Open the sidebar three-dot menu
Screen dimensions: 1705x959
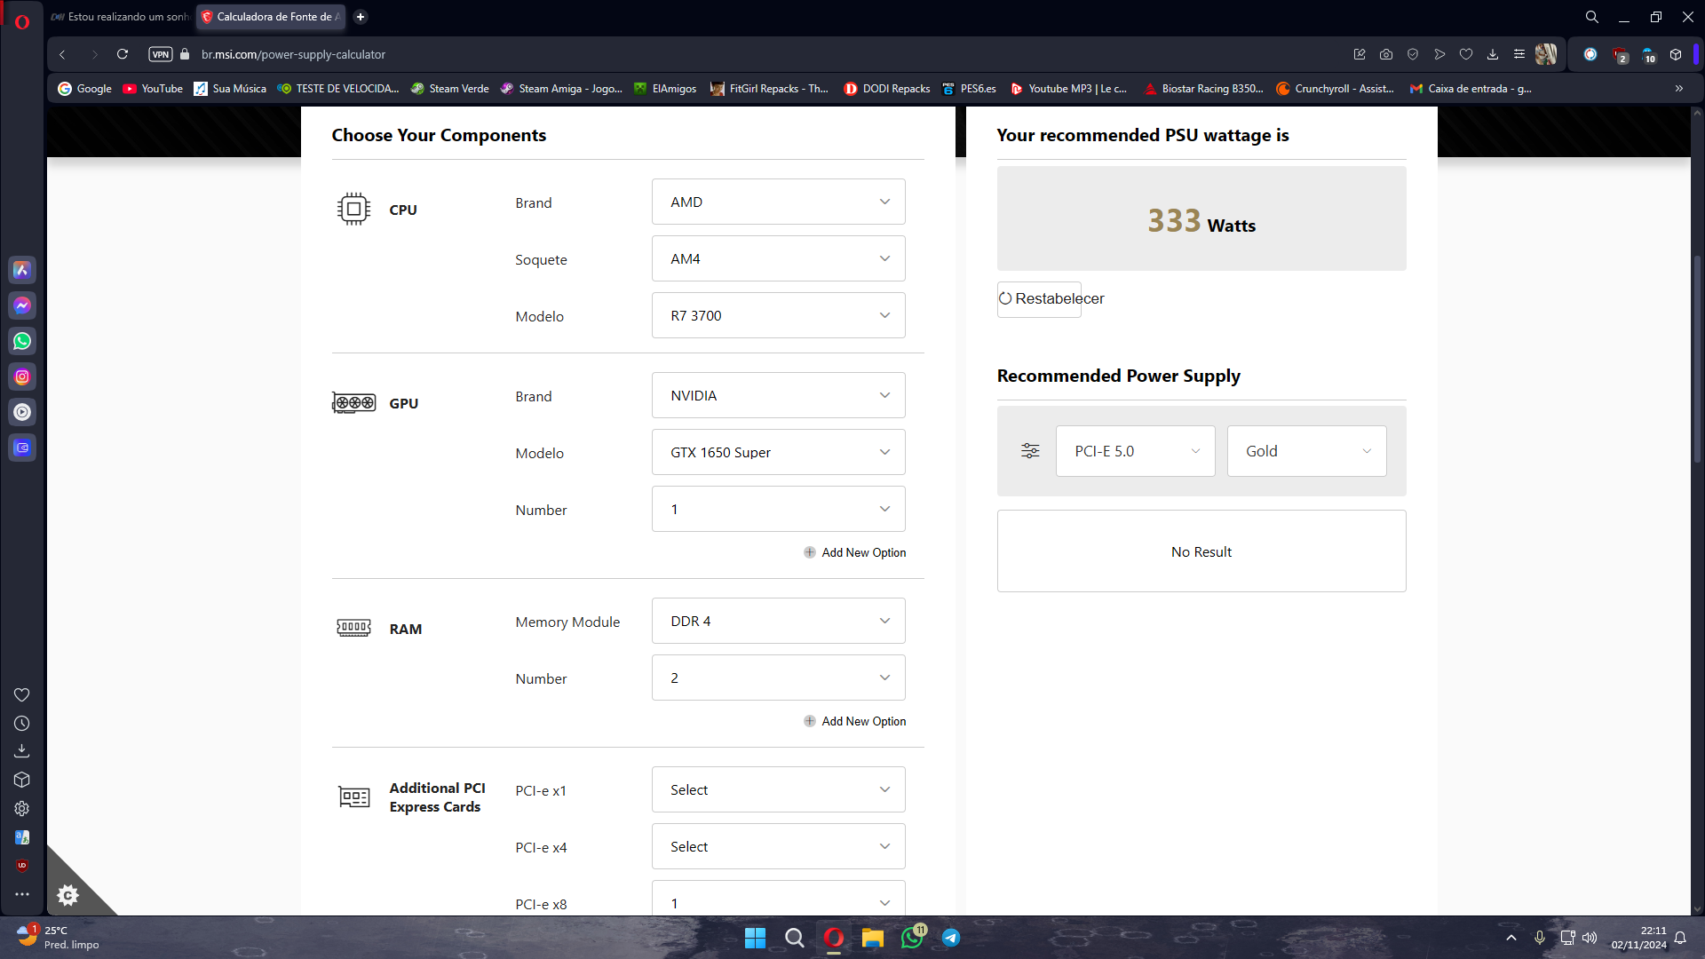tap(22, 894)
